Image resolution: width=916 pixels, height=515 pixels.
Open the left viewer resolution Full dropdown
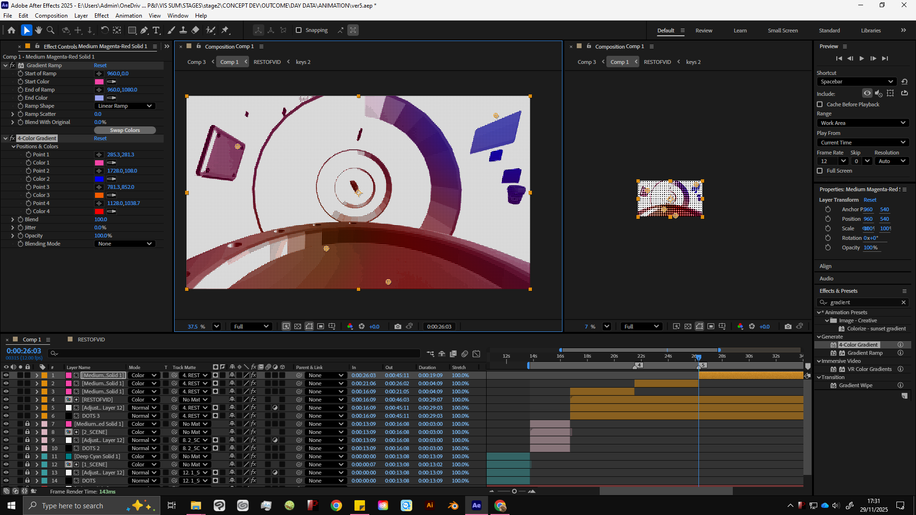click(x=251, y=327)
